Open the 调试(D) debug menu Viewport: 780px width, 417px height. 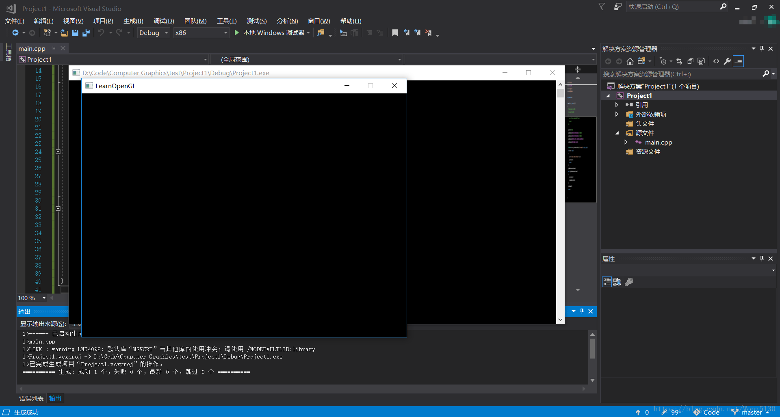pyautogui.click(x=164, y=21)
